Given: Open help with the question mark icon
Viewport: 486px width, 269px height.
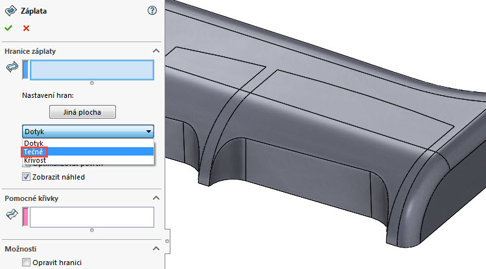Looking at the screenshot, I should (x=152, y=10).
